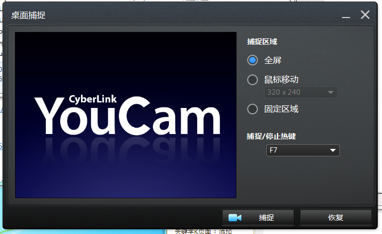Viewport: 382px width, 234px height.
Task: Click the 固定区域 option label text
Action: 281,109
